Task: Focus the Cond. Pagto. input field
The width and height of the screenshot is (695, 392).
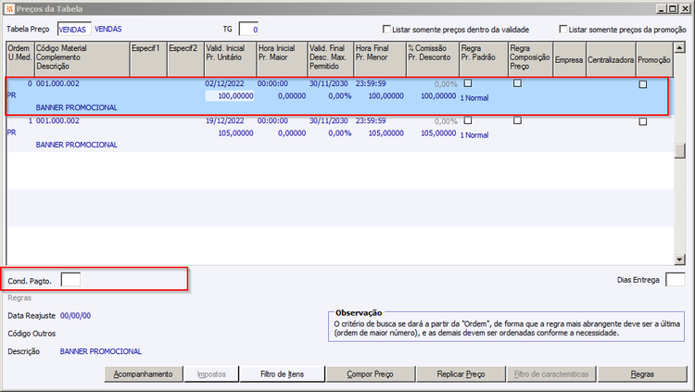Action: 70,279
